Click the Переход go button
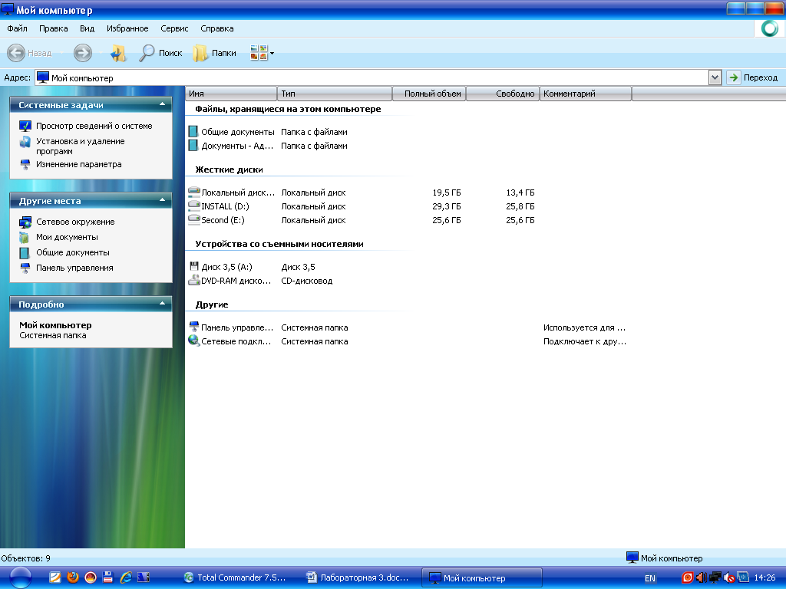The image size is (786, 589). tap(754, 77)
